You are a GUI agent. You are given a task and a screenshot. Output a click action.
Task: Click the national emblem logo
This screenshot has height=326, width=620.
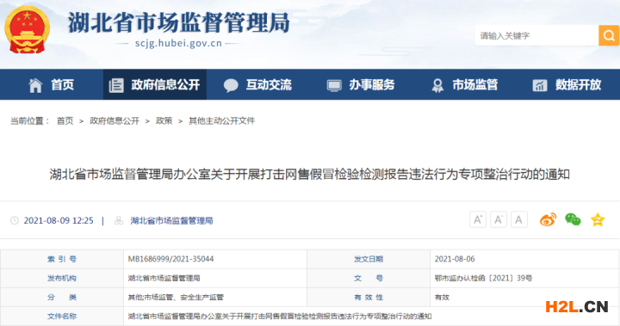tap(27, 30)
